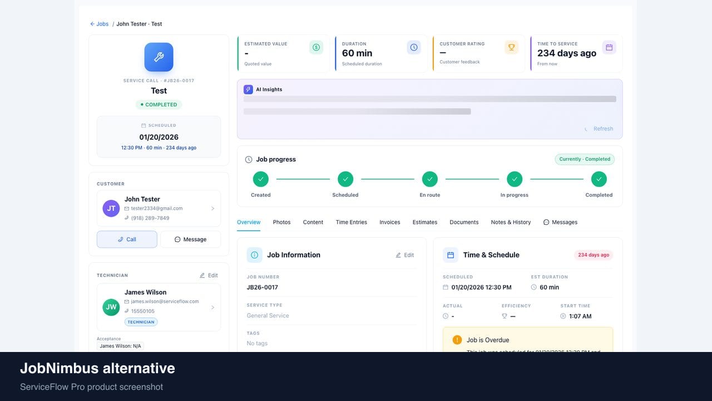Click the blue wrench service call icon

tap(159, 57)
